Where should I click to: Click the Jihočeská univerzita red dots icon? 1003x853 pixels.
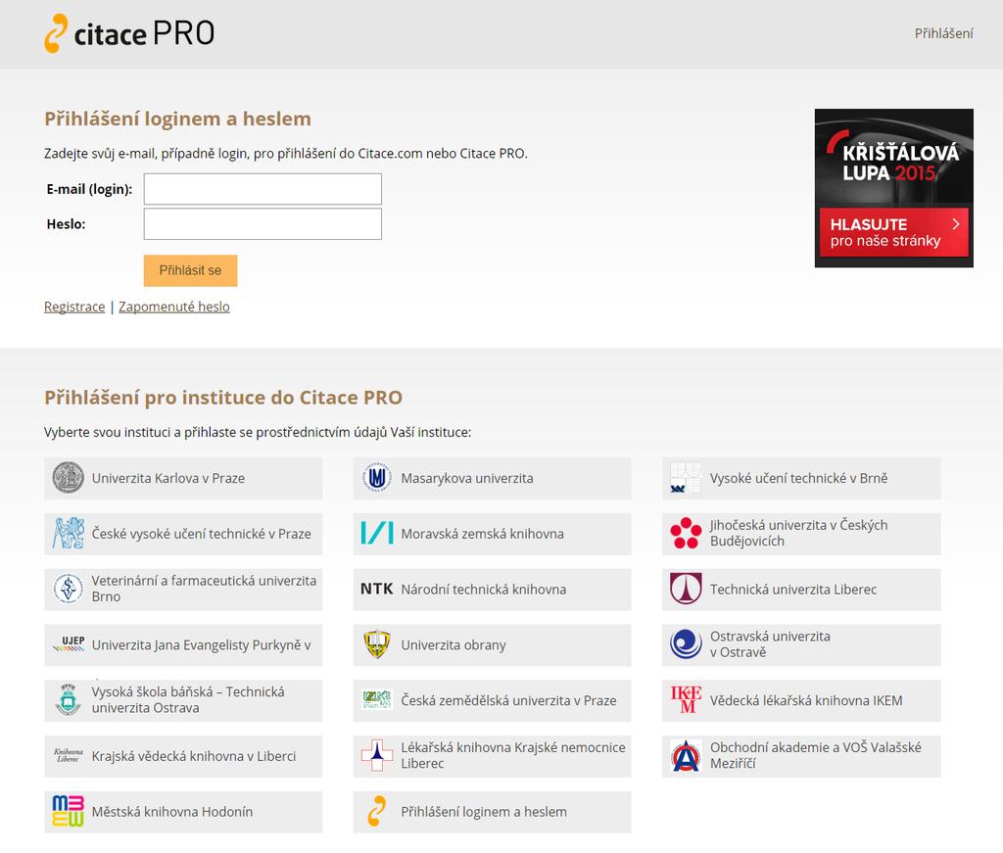(x=686, y=534)
